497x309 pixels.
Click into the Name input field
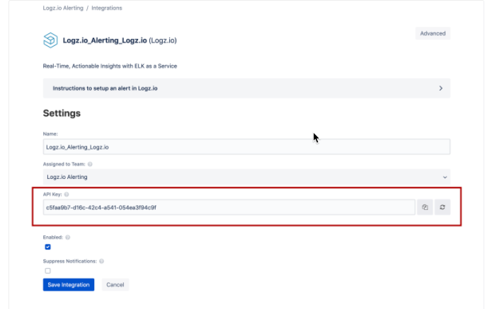(x=246, y=147)
